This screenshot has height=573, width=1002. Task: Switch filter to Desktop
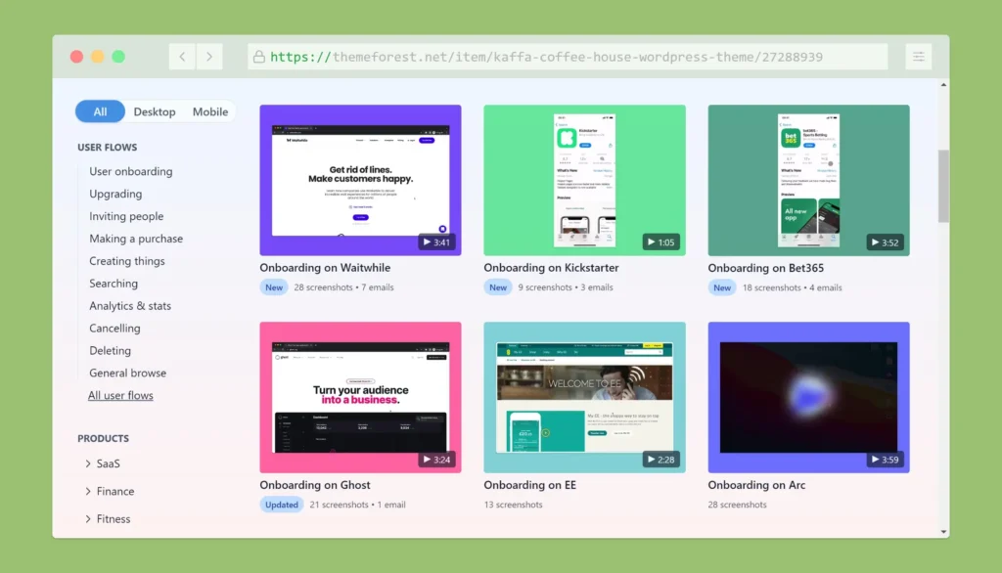(x=155, y=111)
